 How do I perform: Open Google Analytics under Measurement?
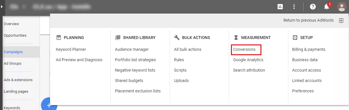248,60
